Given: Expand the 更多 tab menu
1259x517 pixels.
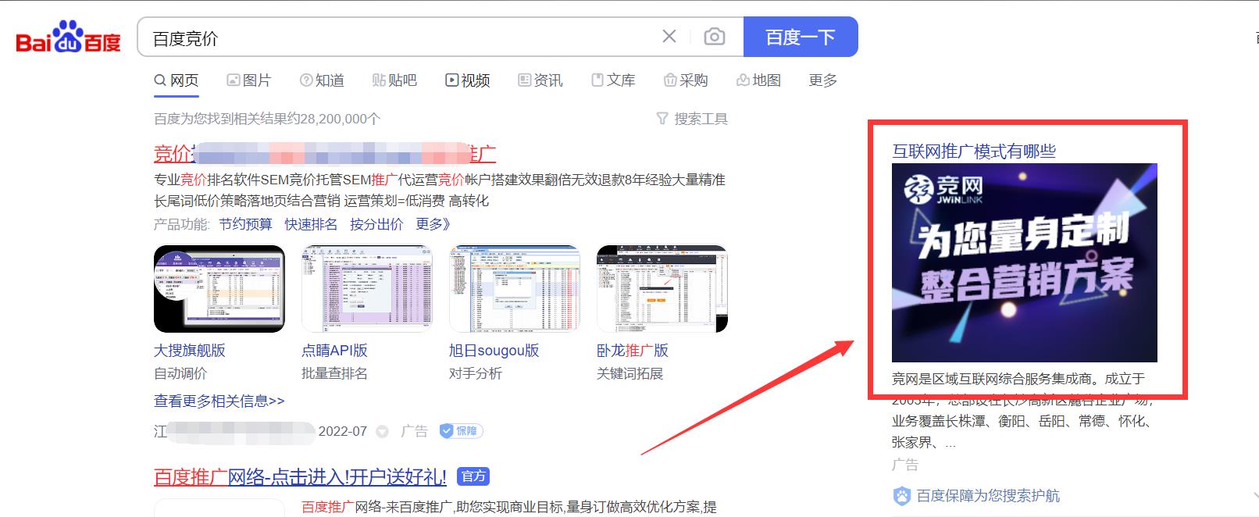Looking at the screenshot, I should (x=823, y=80).
